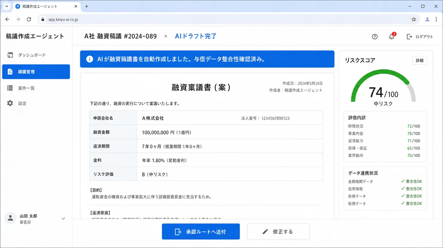Open the tab search dropdown arrow
The width and height of the screenshot is (443, 248).
(x=7, y=6)
